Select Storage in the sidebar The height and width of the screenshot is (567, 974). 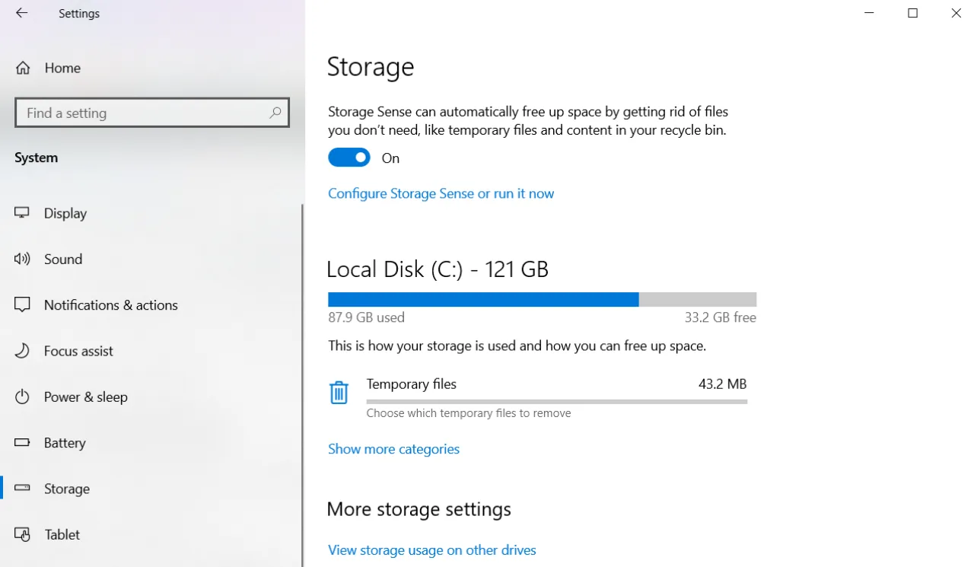[x=66, y=488]
